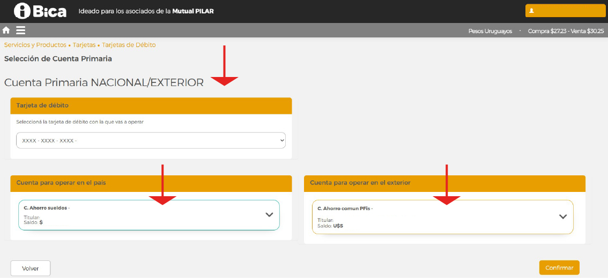Click the Saldo: $ text
608x278 pixels.
[x=33, y=223]
